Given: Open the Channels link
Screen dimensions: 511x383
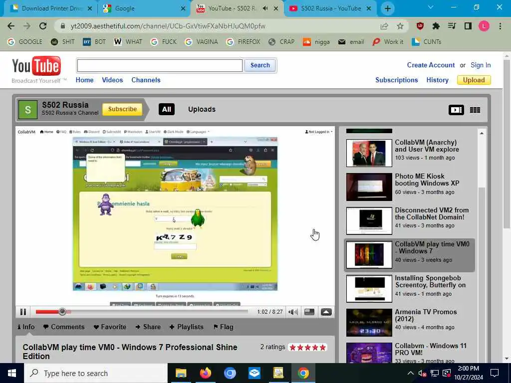Looking at the screenshot, I should (x=146, y=80).
